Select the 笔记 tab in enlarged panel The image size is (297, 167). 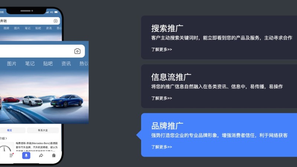point(30,63)
